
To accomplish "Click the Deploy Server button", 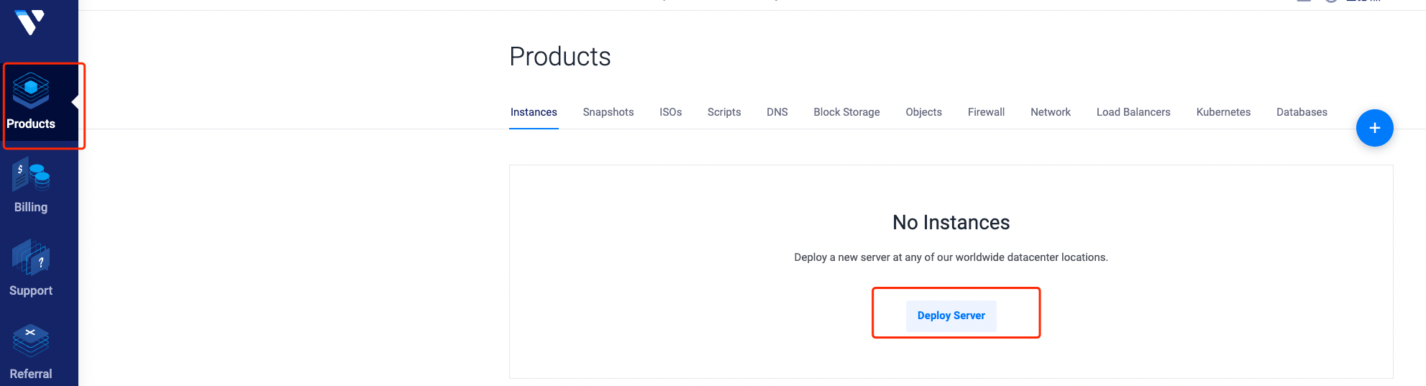I will [951, 316].
